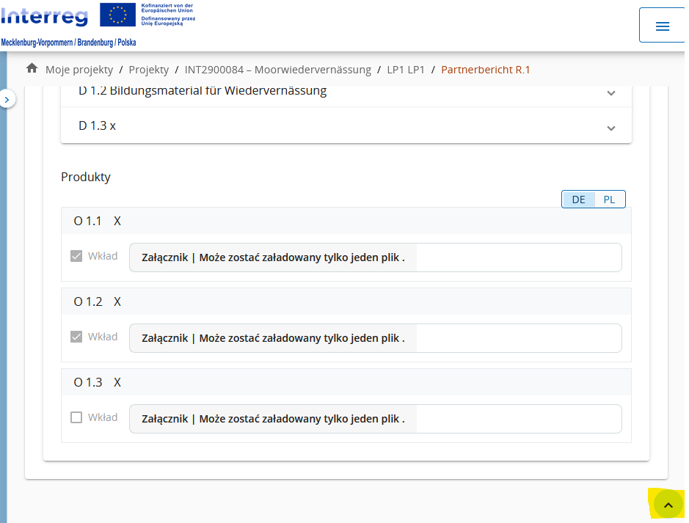This screenshot has height=523, width=689.
Task: Expand the D 1.3 x row
Action: 294,126
